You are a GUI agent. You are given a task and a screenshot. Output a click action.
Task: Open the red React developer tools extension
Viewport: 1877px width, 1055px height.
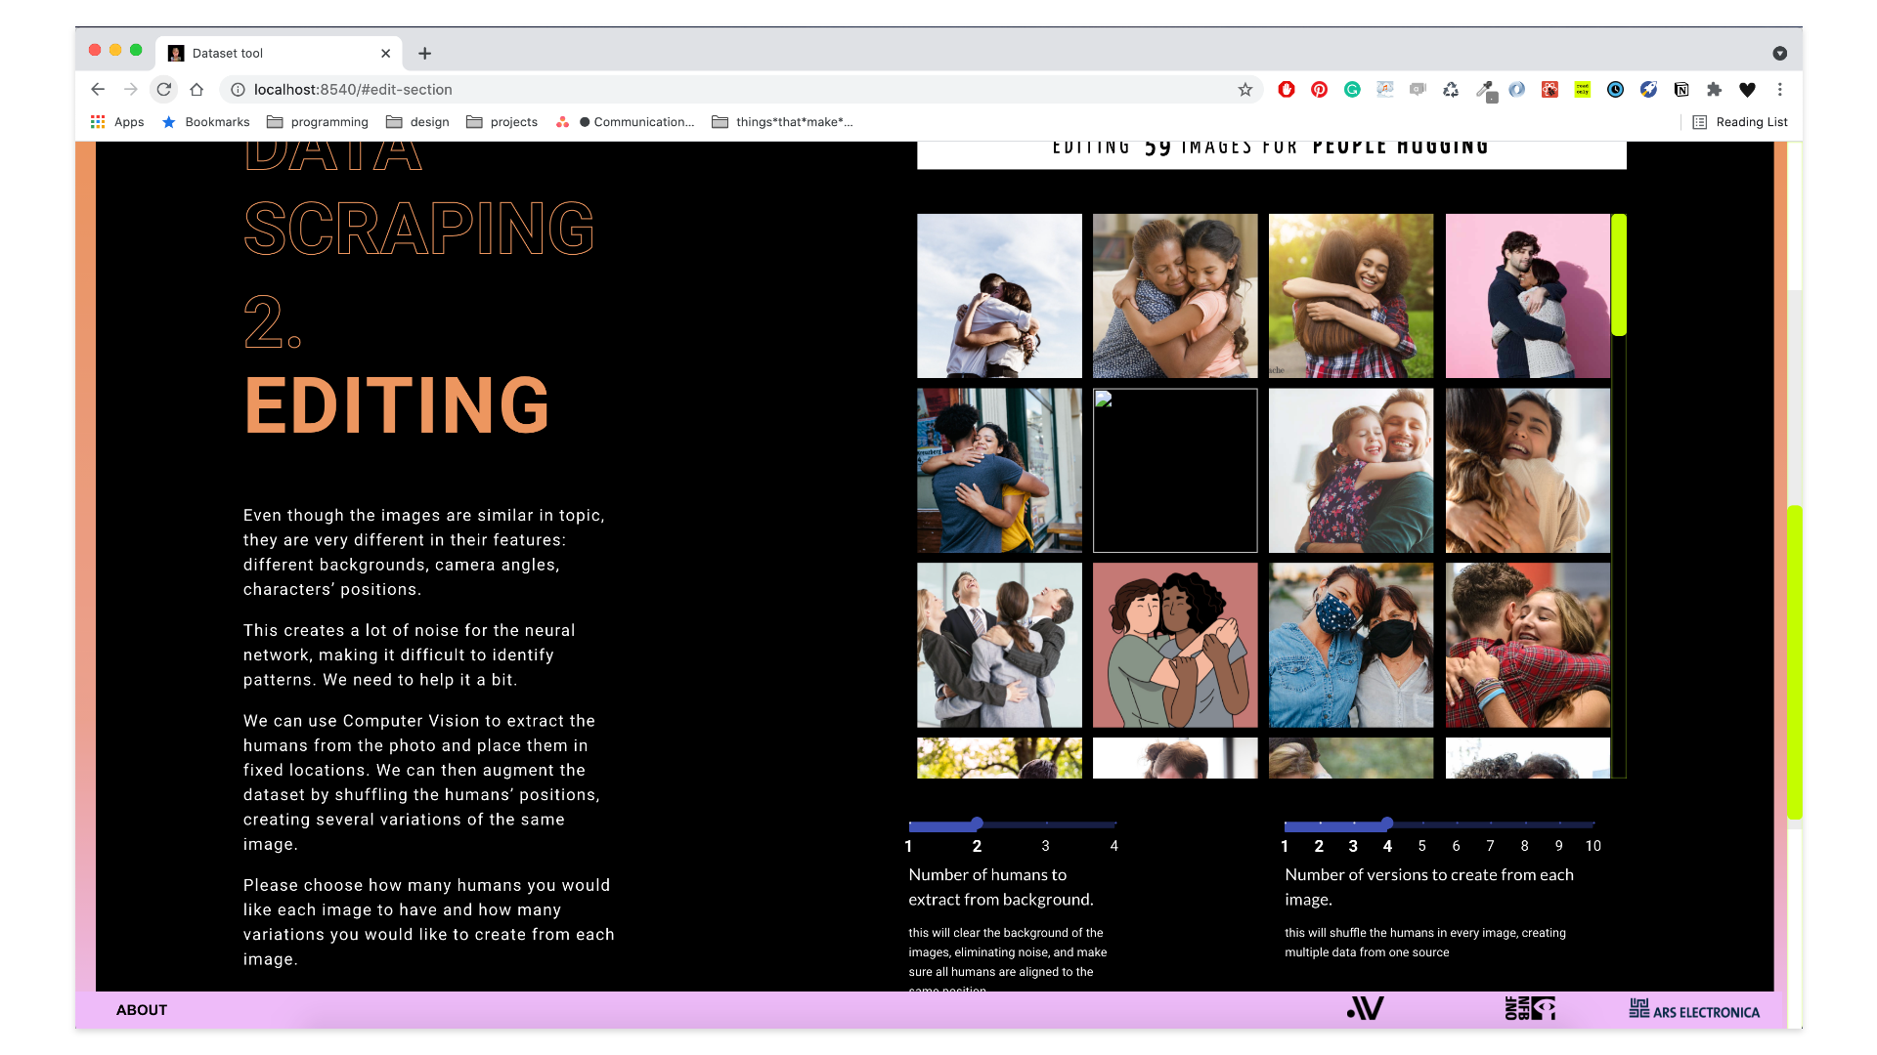[x=1550, y=90]
